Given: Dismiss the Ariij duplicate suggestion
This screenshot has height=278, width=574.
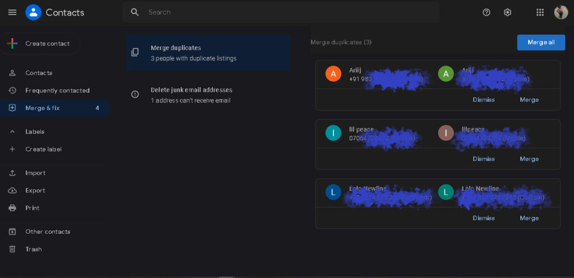Looking at the screenshot, I should tap(484, 100).
